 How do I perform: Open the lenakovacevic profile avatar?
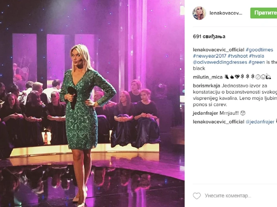pos(199,13)
